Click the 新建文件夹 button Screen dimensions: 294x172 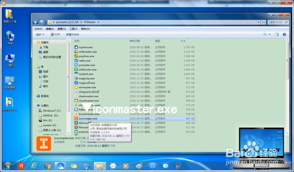(73, 34)
